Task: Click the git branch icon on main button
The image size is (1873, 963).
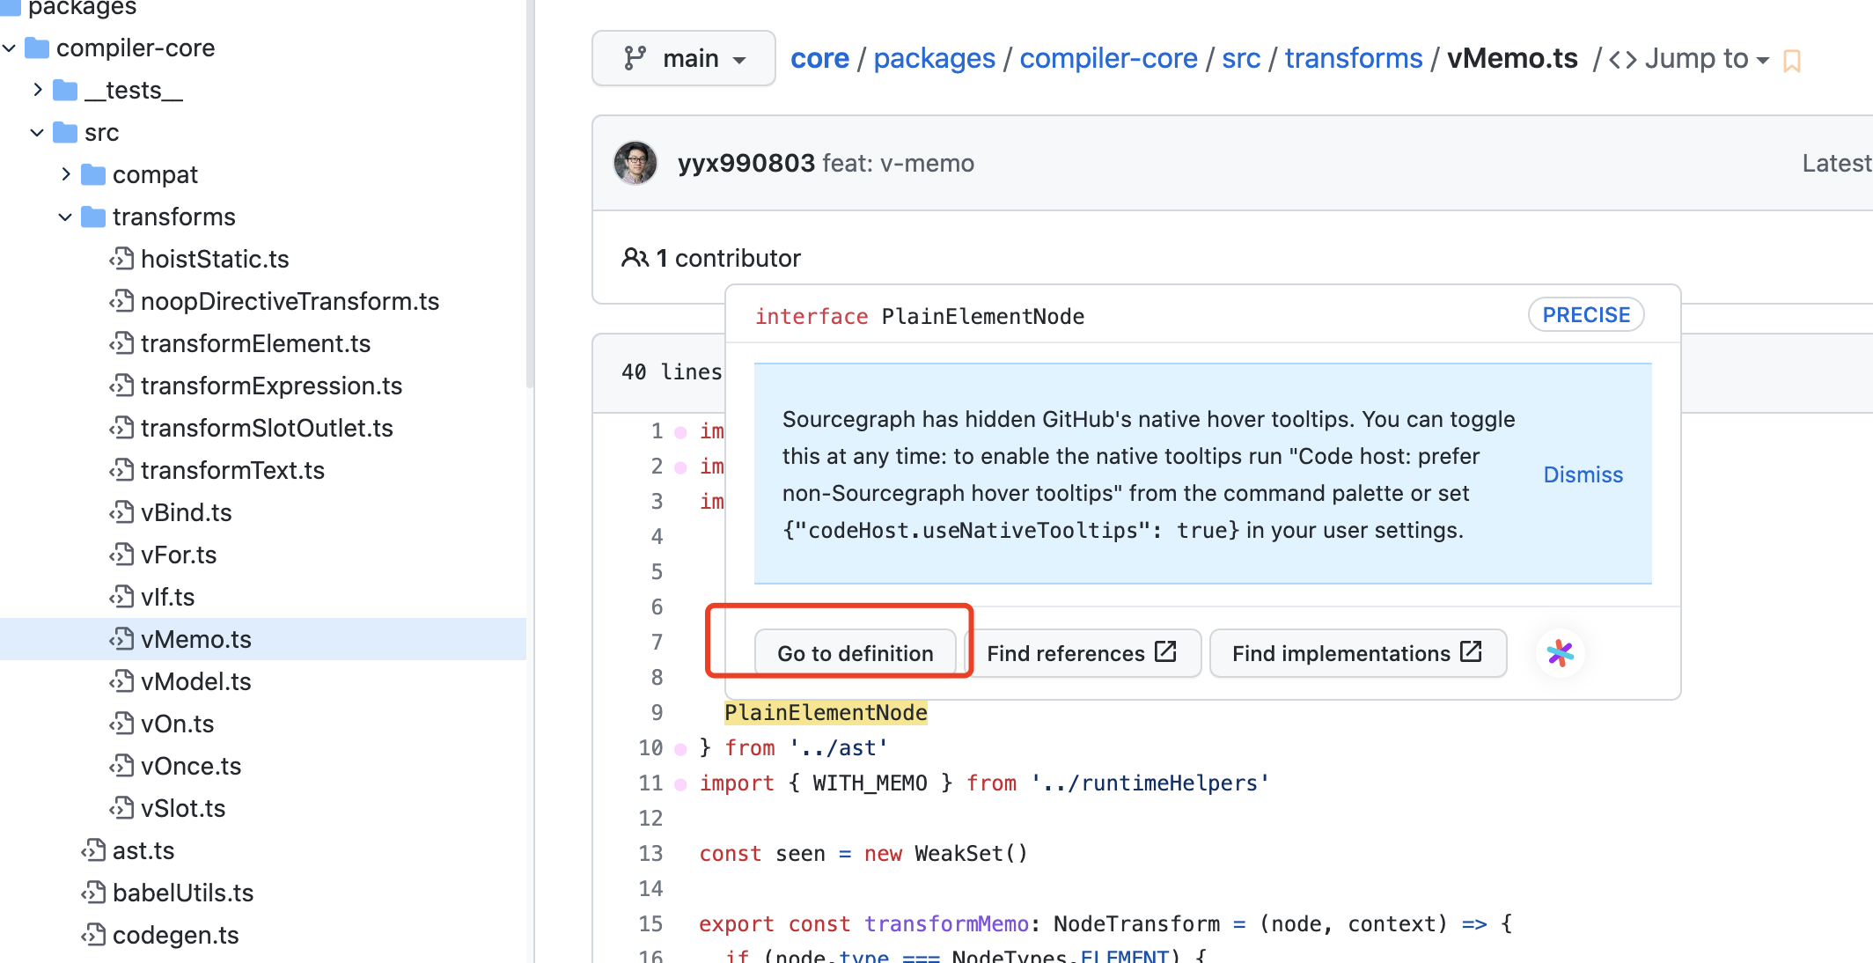Action: click(x=635, y=58)
